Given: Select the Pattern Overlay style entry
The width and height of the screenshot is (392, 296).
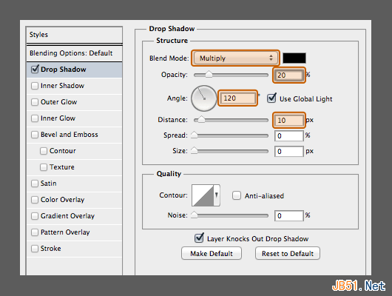Looking at the screenshot, I should click(x=74, y=232).
